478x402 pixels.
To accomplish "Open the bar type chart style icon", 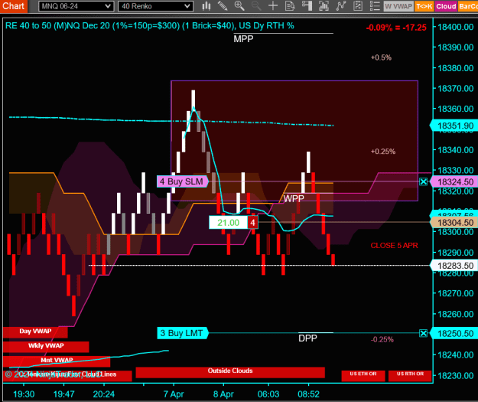I will (206, 6).
